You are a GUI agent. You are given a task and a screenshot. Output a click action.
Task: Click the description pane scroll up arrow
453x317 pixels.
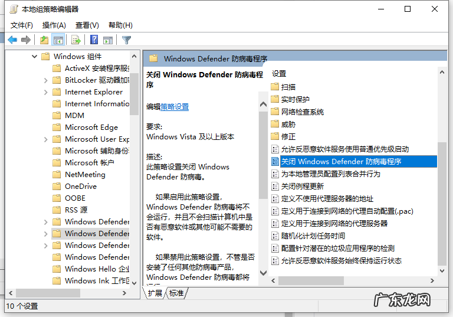point(263,104)
